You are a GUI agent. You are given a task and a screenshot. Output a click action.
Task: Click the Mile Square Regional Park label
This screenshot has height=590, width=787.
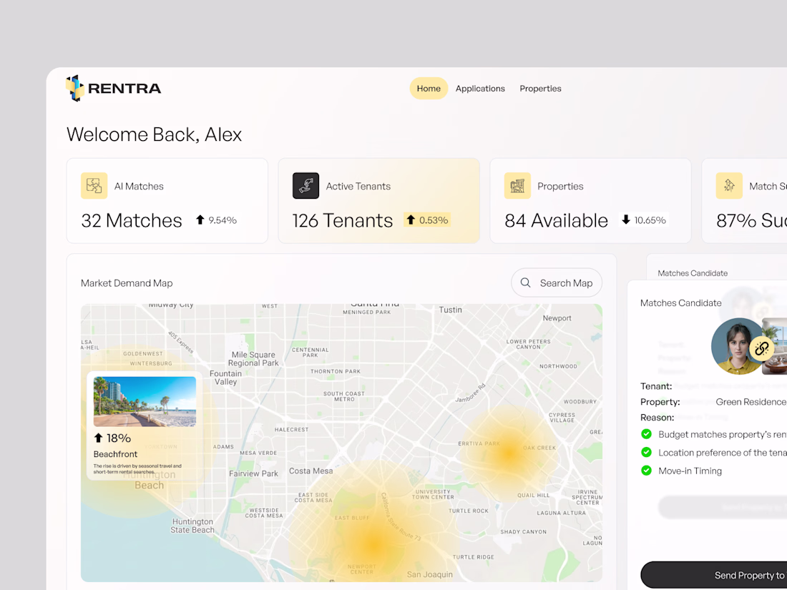253,359
